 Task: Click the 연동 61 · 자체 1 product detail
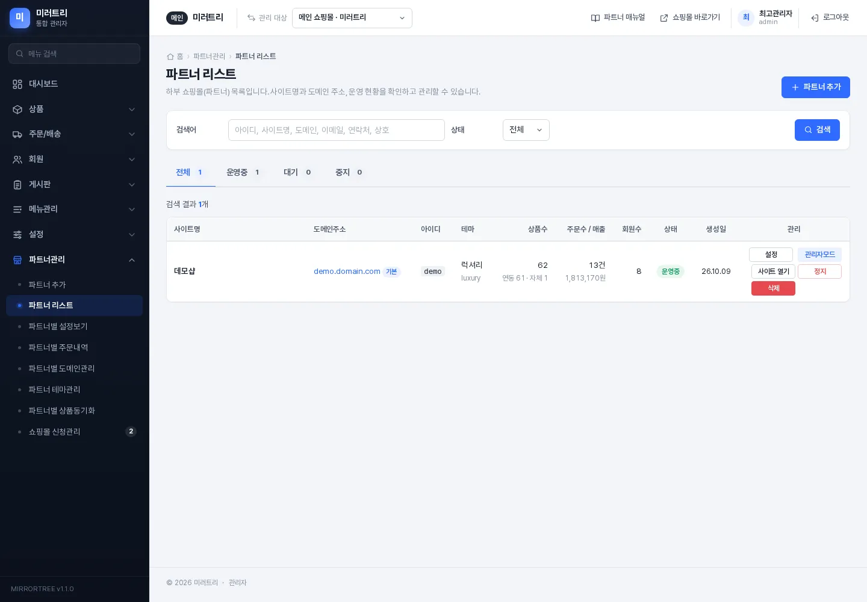click(525, 278)
